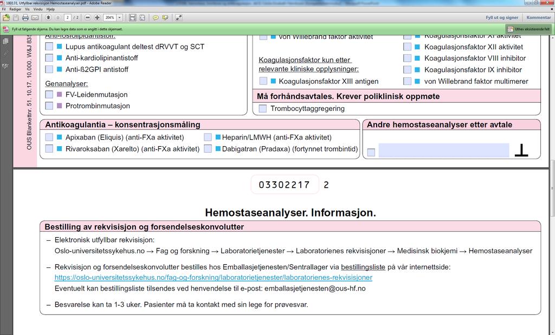Select the highlight text tool
This screenshot has height=335, width=555.
point(165,17)
